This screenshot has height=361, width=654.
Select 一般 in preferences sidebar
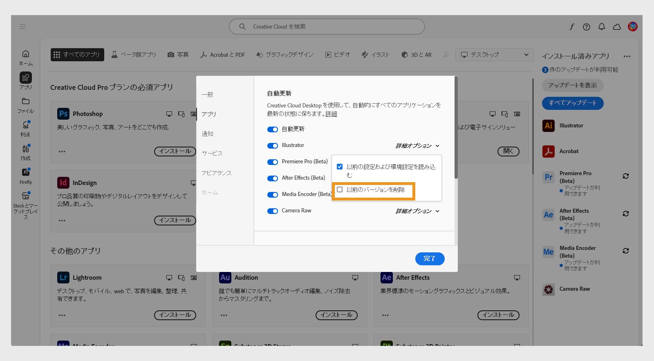[208, 94]
